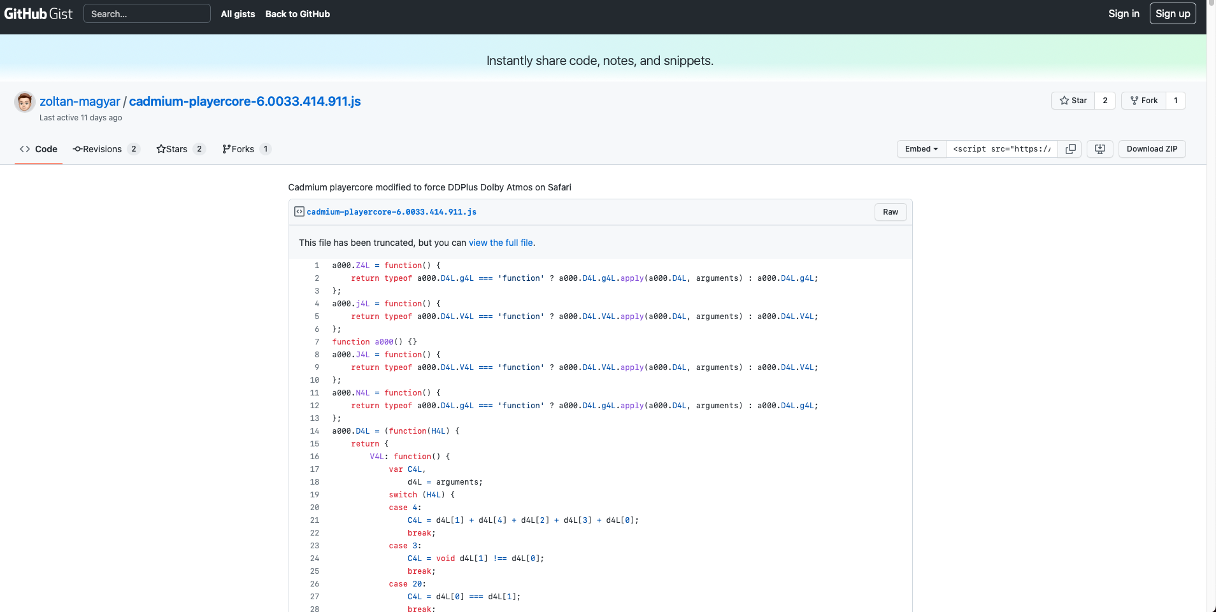This screenshot has width=1216, height=612.
Task: Click the Save to desktop icon
Action: 1099,149
